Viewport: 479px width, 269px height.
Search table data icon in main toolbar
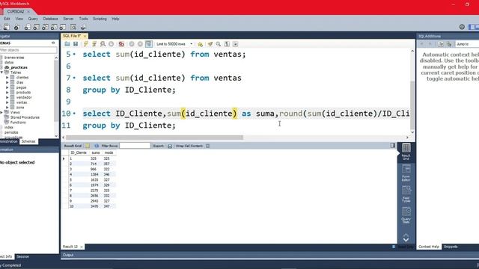(x=73, y=28)
